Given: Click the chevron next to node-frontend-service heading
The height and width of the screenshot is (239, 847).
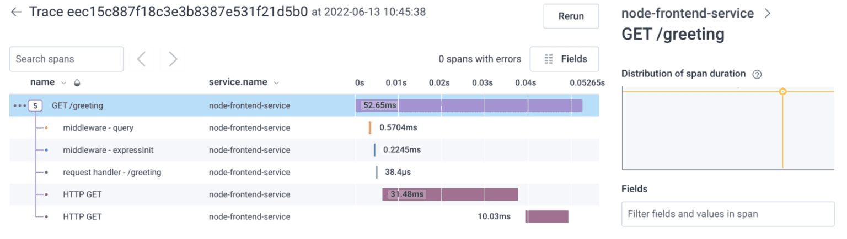Looking at the screenshot, I should point(768,14).
